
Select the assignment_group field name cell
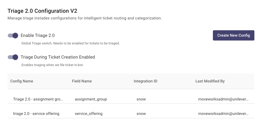pos(91,99)
